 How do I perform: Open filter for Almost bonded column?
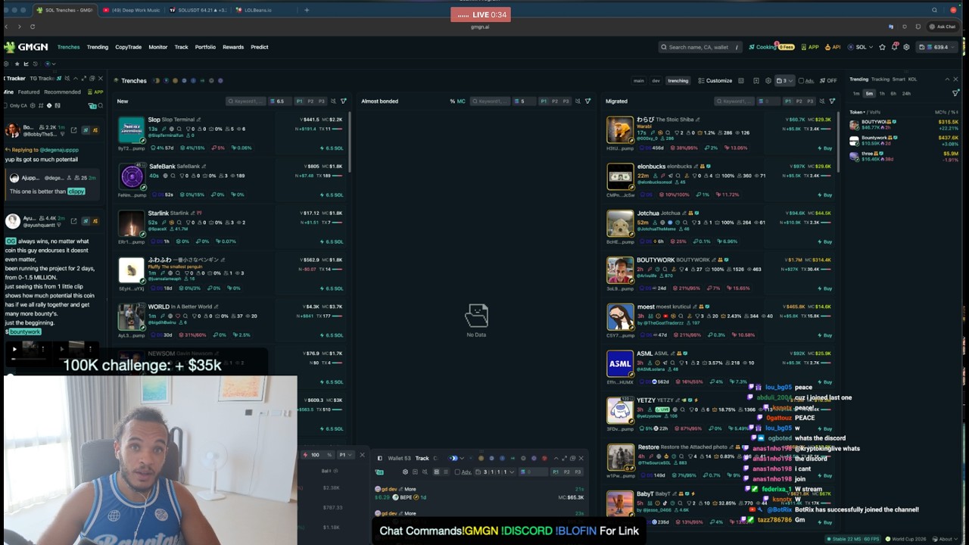click(x=587, y=101)
